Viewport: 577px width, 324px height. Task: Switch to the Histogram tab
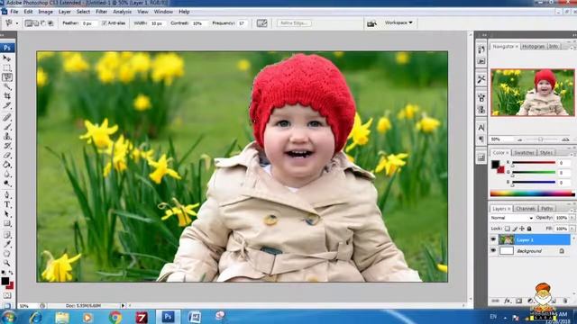click(x=533, y=47)
